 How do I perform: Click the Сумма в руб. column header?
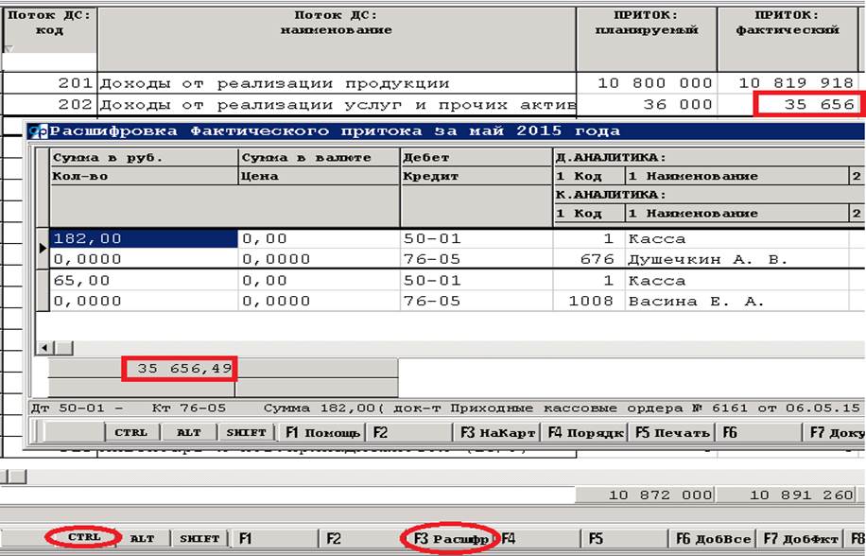pos(143,158)
